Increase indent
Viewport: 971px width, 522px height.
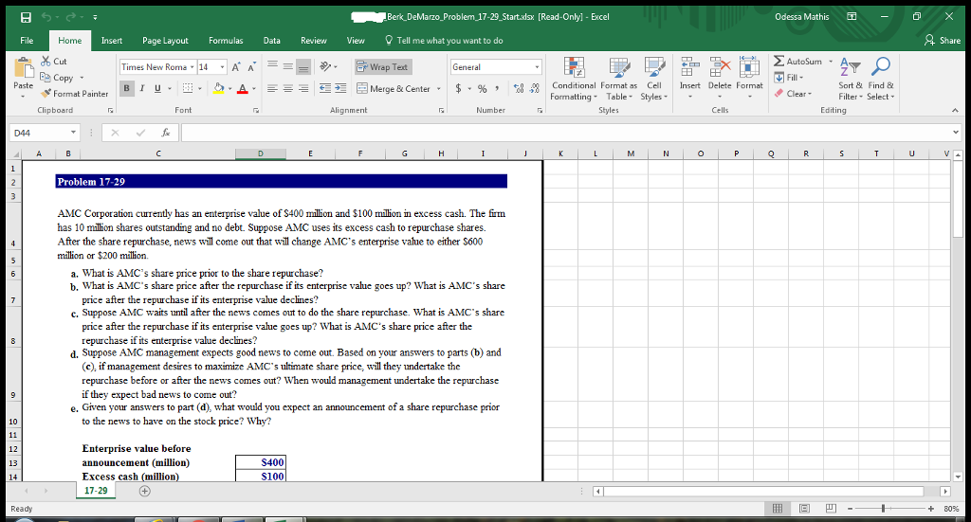pyautogui.click(x=340, y=88)
